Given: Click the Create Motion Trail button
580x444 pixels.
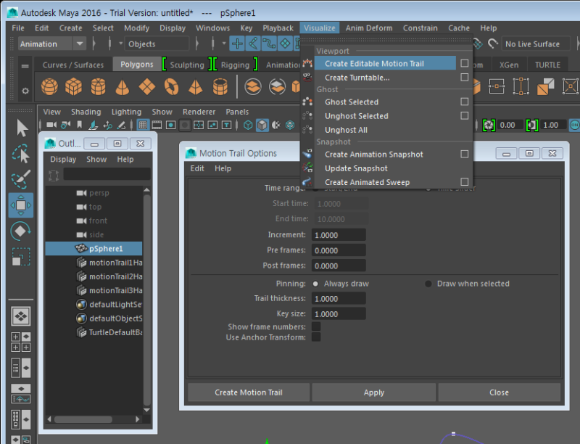Looking at the screenshot, I should [x=249, y=392].
